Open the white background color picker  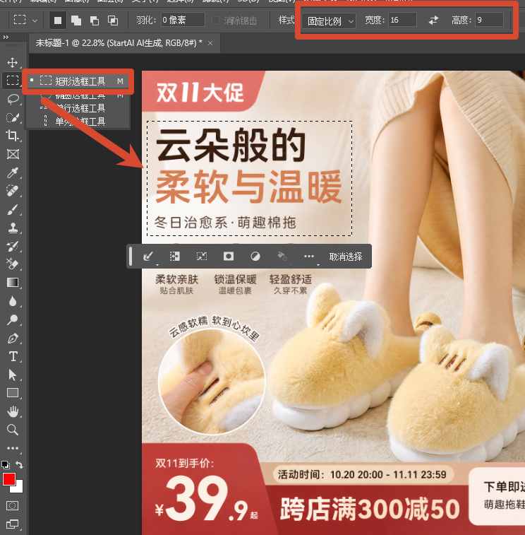[19, 488]
